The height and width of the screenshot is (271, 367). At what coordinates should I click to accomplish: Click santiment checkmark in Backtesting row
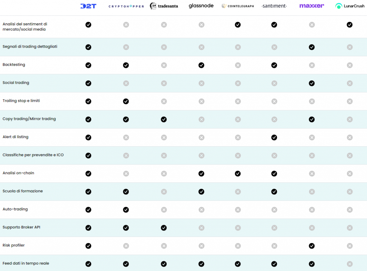pyautogui.click(x=274, y=65)
